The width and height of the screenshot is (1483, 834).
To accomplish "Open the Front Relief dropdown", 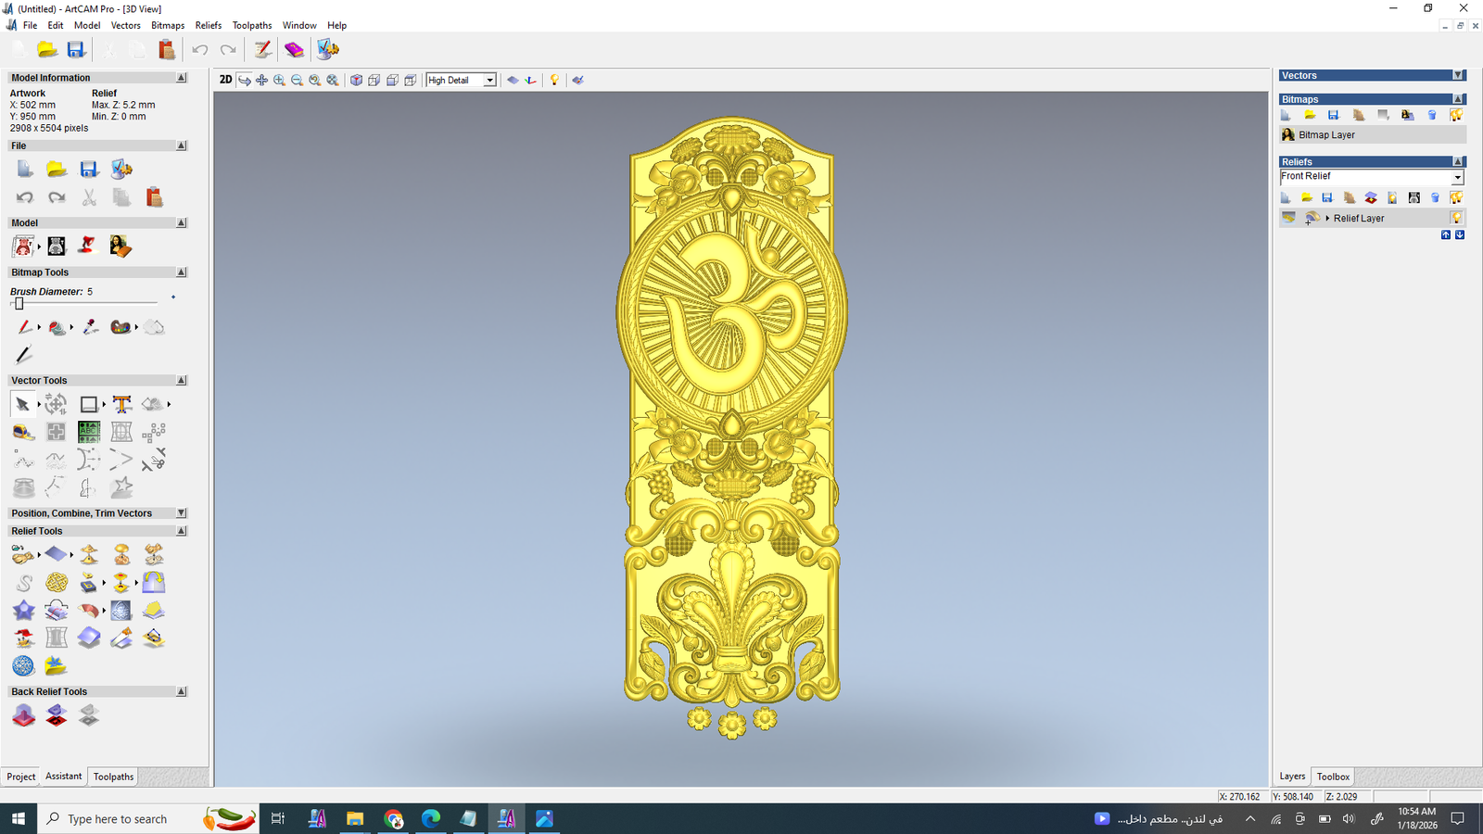I will (1457, 177).
